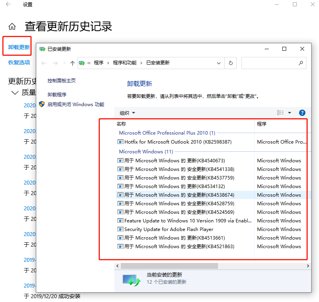This screenshot has width=319, height=302.
Task: Click the address bar folder icon
Action: tap(82, 63)
